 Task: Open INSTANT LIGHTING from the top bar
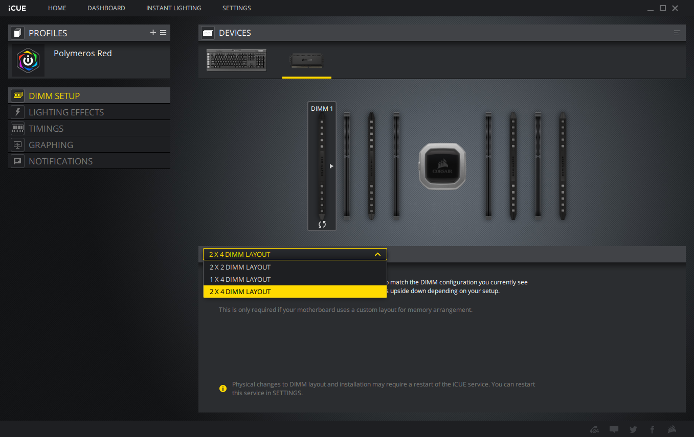pyautogui.click(x=174, y=8)
